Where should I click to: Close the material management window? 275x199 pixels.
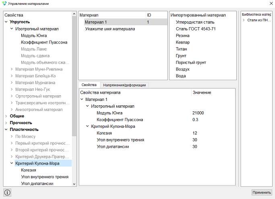point(271,4)
